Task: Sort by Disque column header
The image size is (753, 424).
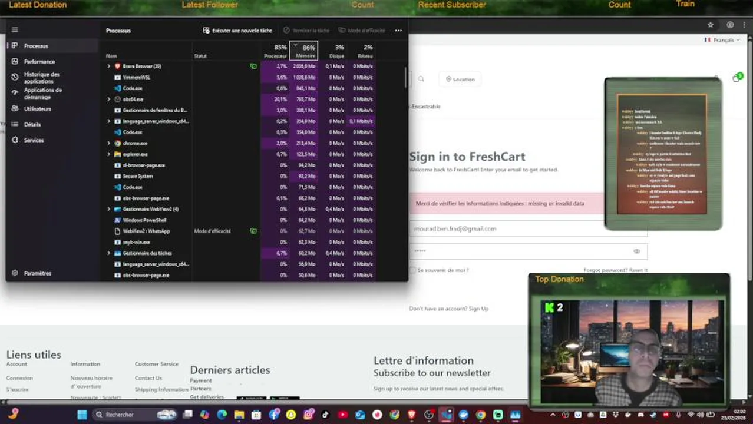Action: point(333,51)
